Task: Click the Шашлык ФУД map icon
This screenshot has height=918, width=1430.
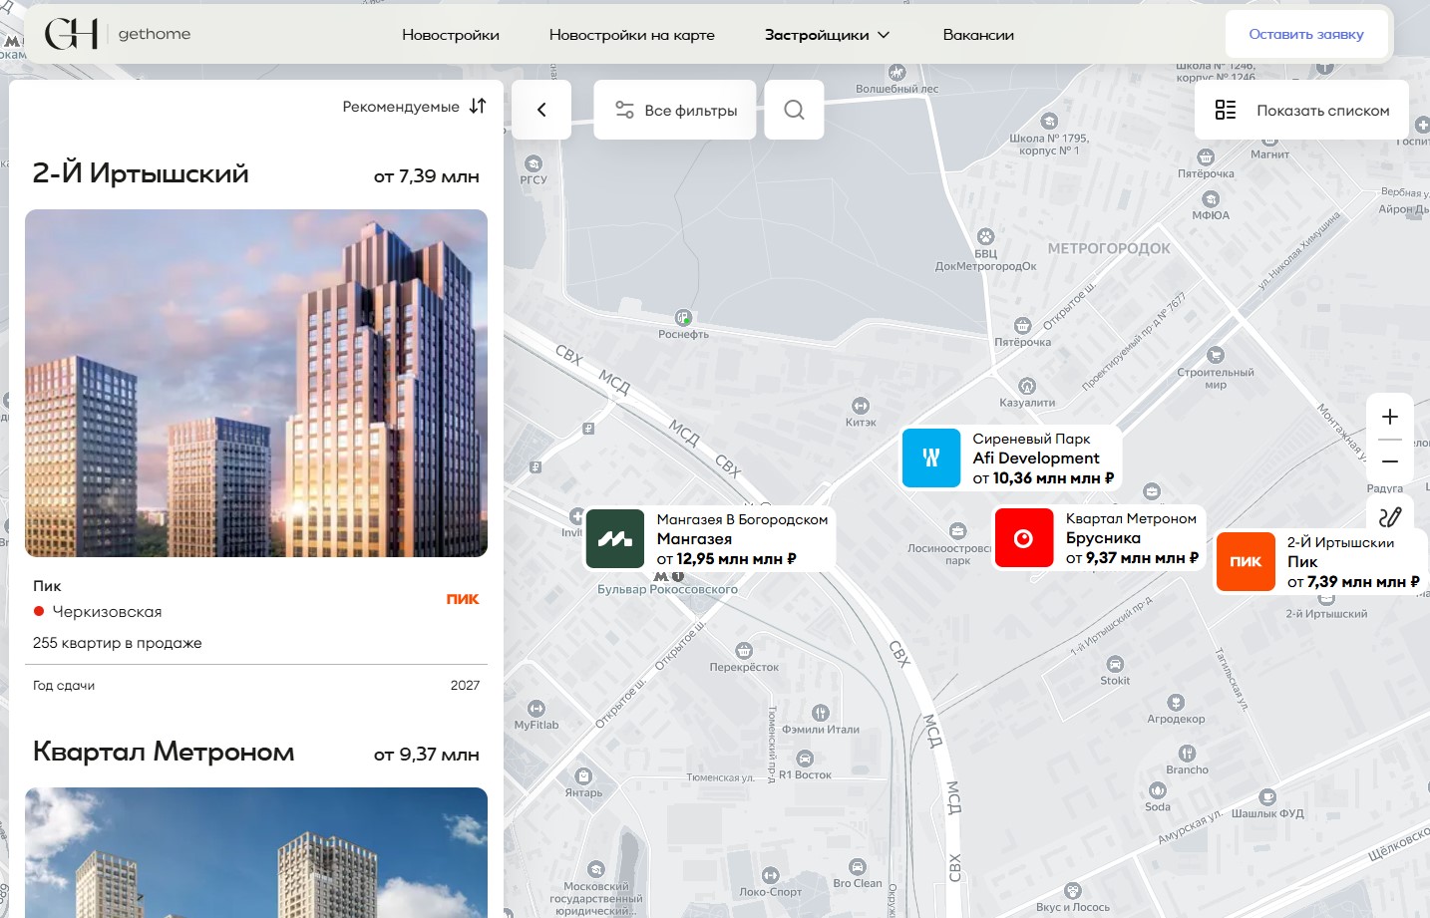Action: point(1267,796)
